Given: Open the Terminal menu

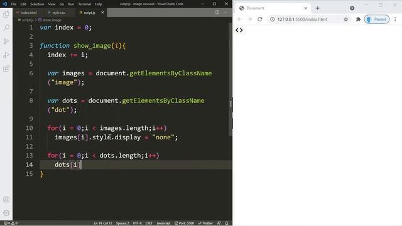Looking at the screenshot, I should (85, 4).
